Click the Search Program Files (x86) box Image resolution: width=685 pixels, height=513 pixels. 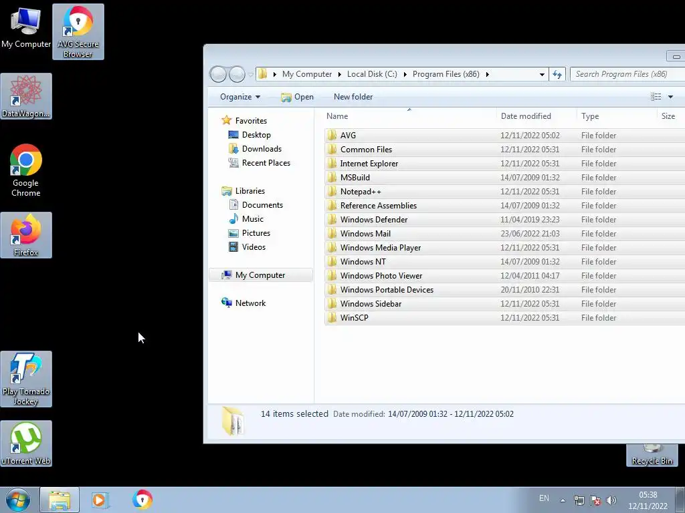click(x=627, y=74)
